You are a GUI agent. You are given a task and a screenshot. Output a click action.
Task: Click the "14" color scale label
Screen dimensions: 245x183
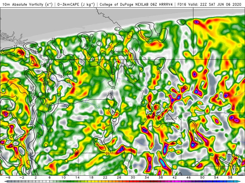[77, 178]
